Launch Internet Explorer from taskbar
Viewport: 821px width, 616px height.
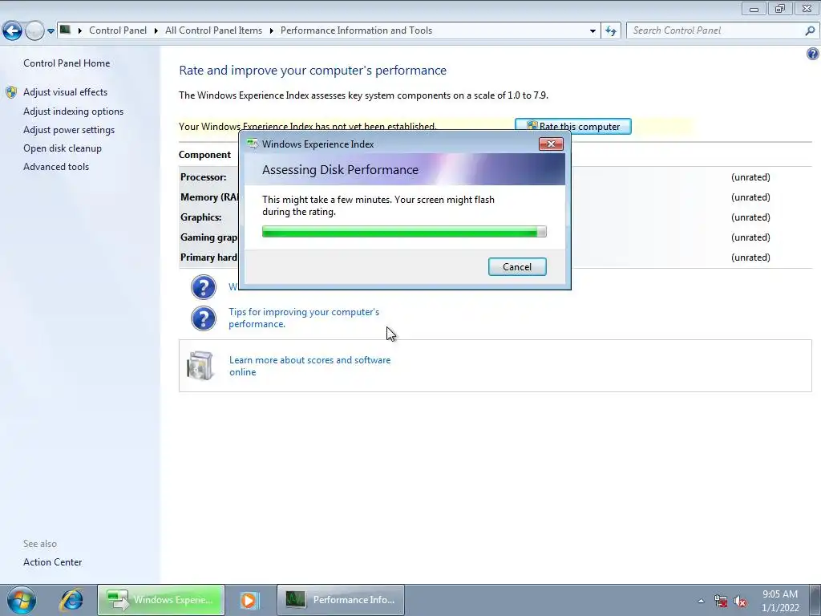(x=71, y=600)
